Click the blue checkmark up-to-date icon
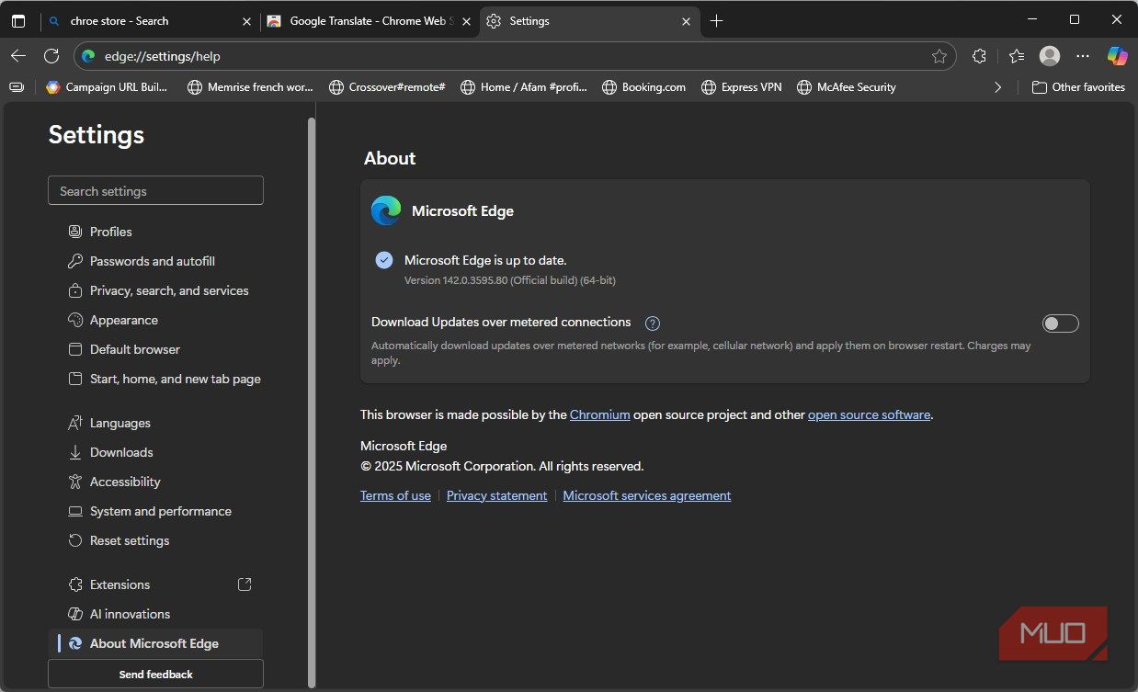Image resolution: width=1138 pixels, height=692 pixels. point(384,260)
